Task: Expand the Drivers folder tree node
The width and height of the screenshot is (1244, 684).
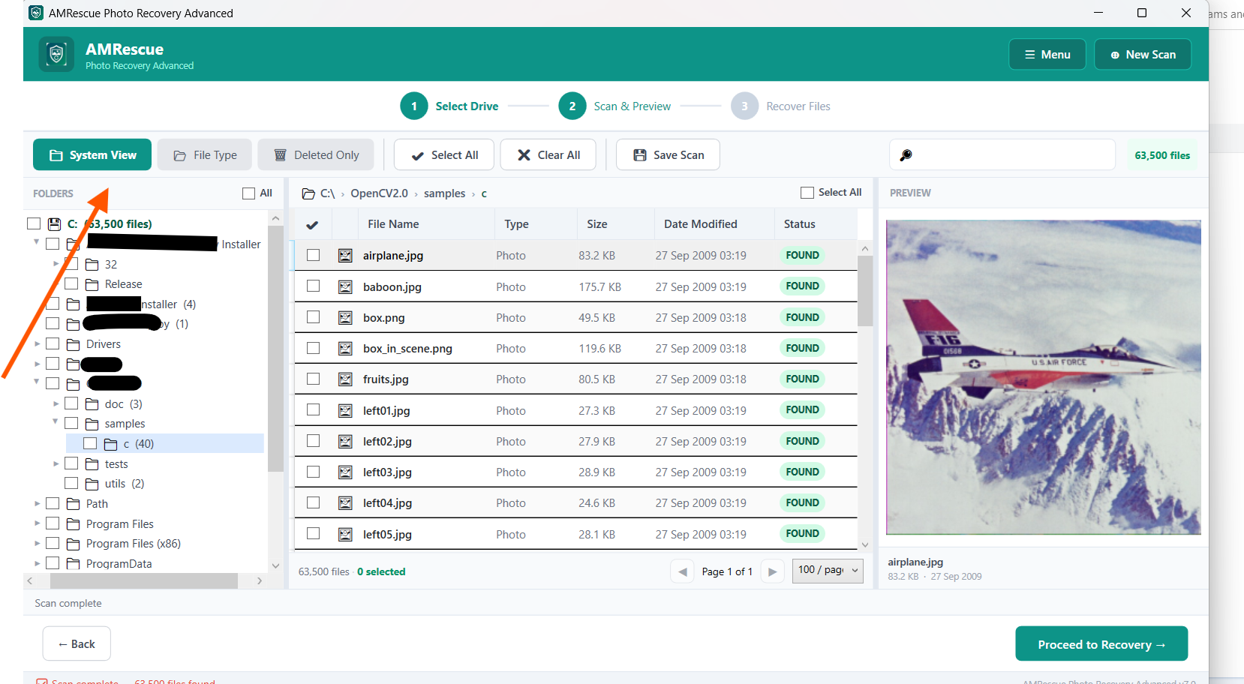Action: tap(37, 343)
